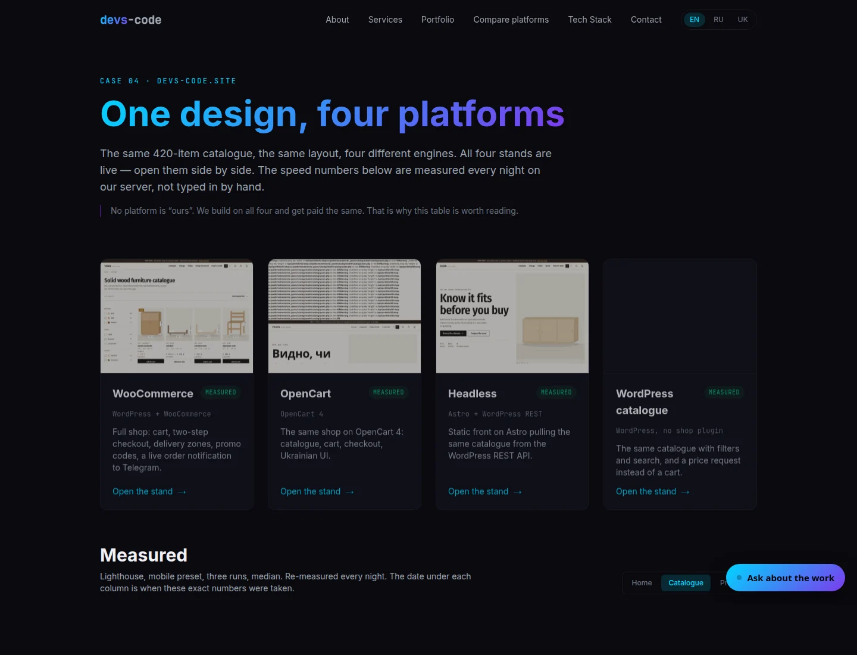
Task: Click the 'One design, four platforms' heading
Action: (x=332, y=114)
